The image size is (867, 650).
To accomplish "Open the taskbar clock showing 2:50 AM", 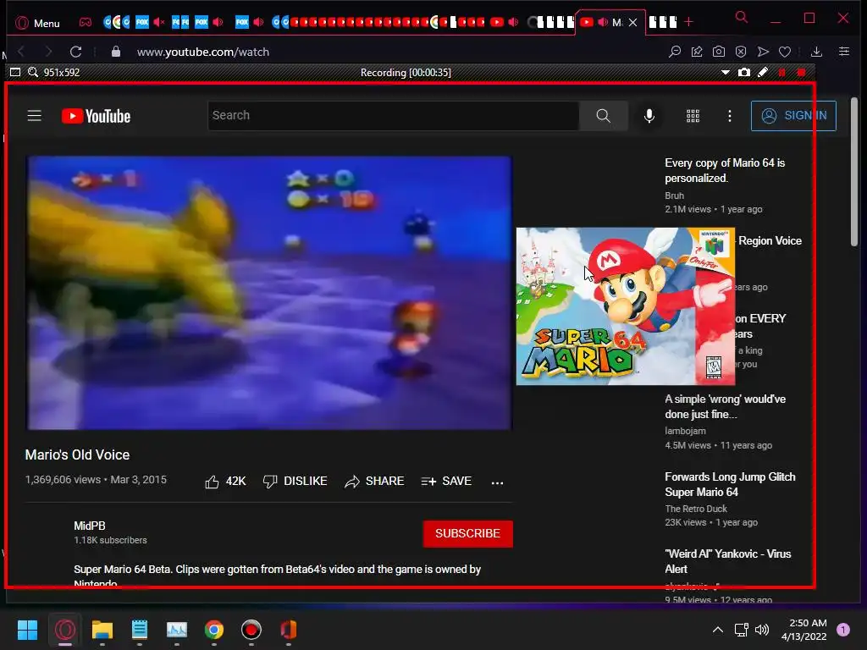I will pos(804,630).
